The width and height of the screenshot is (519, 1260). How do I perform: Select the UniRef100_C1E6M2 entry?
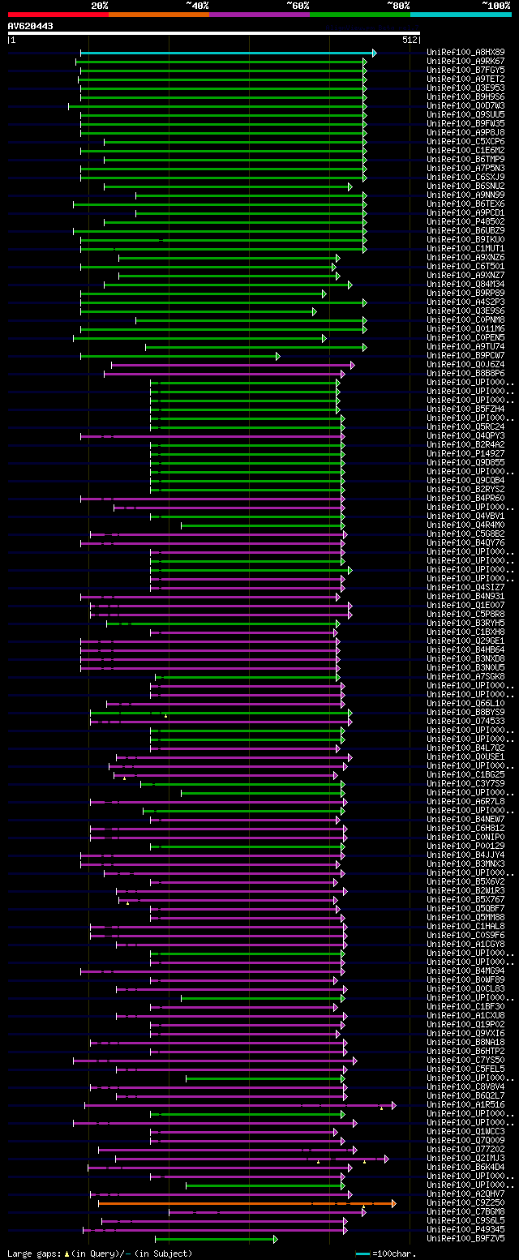[465, 151]
